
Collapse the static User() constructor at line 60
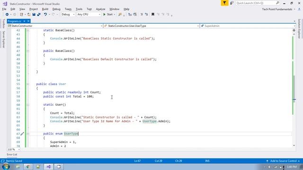pos(28,105)
